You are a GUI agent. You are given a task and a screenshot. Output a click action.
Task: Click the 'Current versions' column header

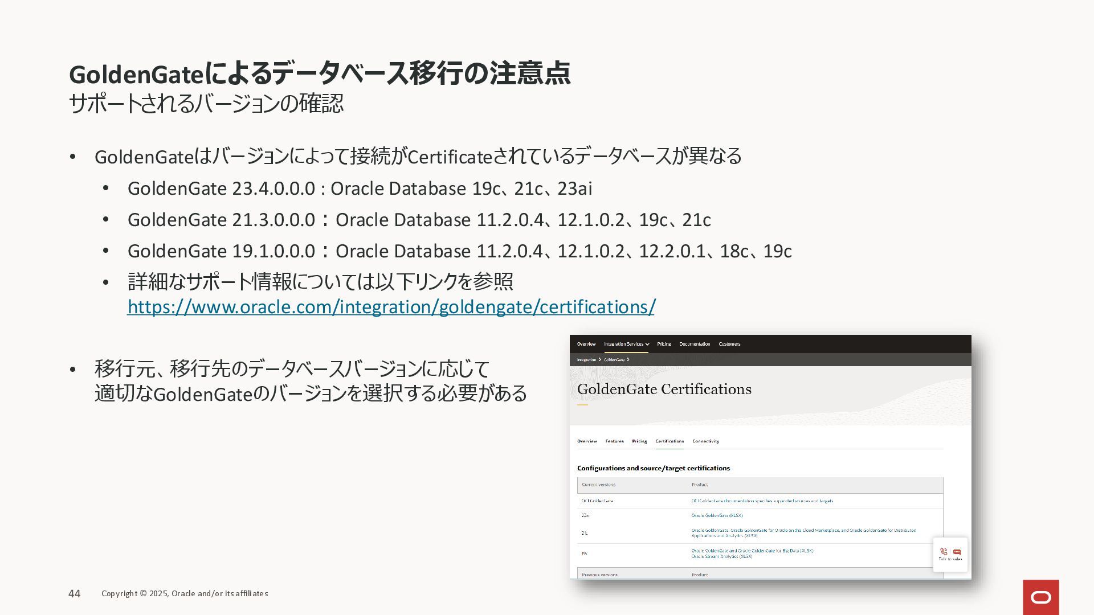point(598,485)
